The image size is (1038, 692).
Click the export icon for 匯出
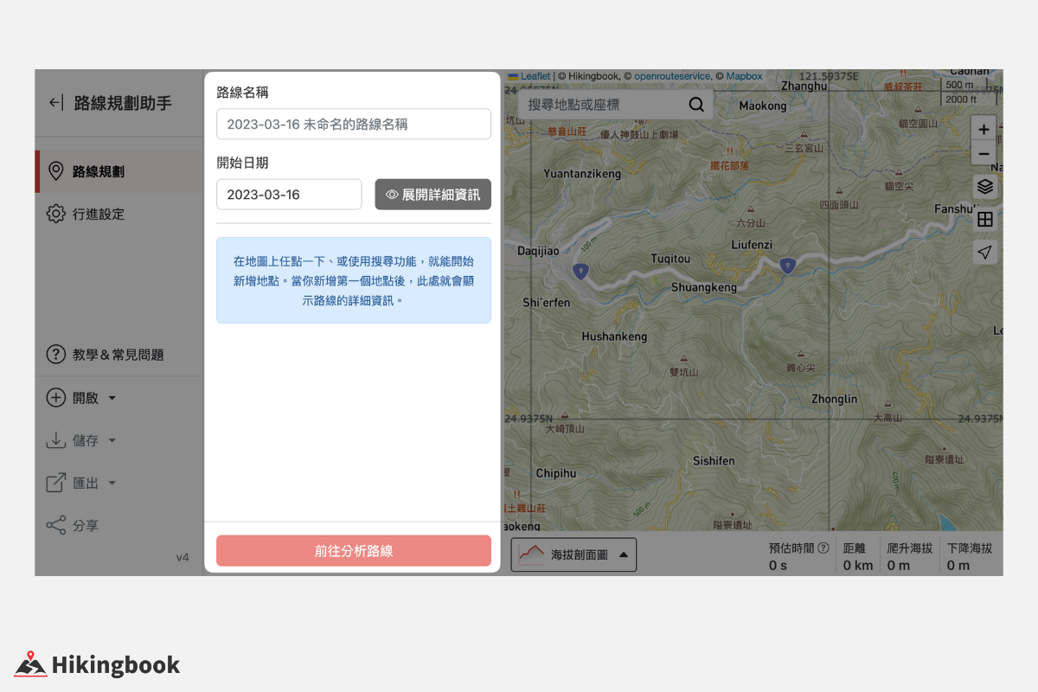click(x=56, y=483)
